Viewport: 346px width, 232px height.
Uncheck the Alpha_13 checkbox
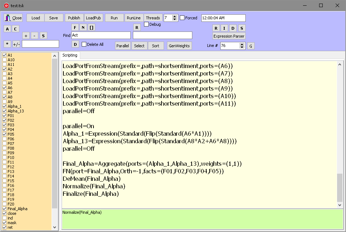coord(4,111)
